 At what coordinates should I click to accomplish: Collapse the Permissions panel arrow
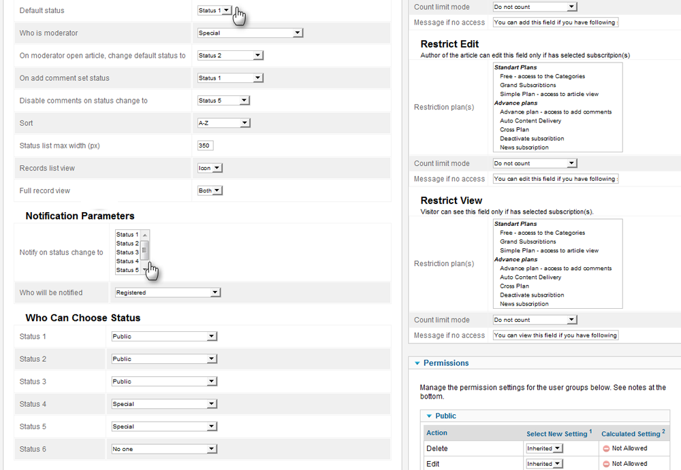pyautogui.click(x=417, y=363)
